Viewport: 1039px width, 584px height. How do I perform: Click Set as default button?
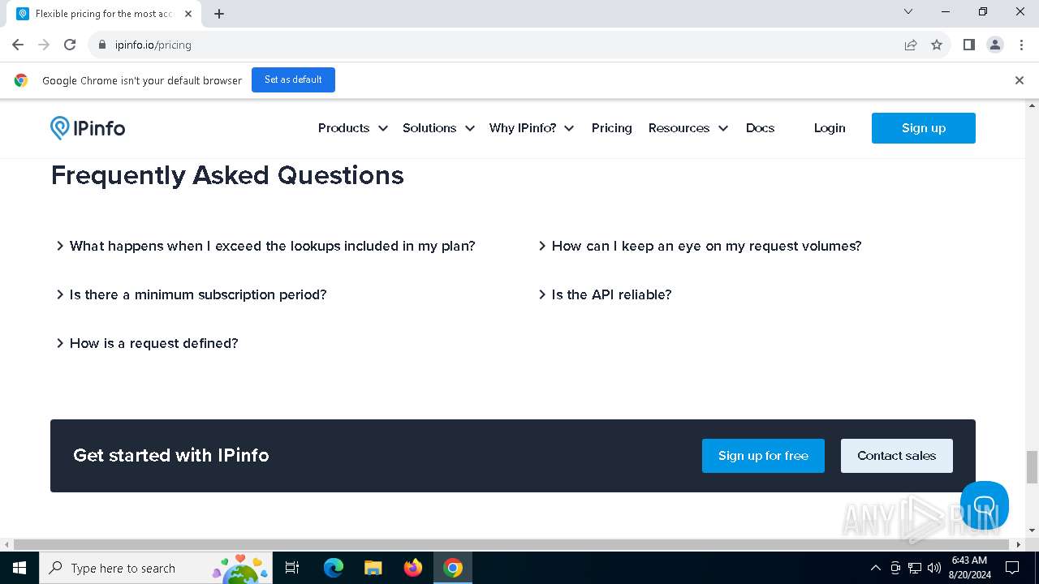point(293,79)
